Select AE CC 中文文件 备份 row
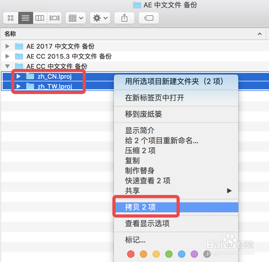269x262 pixels. click(134, 66)
